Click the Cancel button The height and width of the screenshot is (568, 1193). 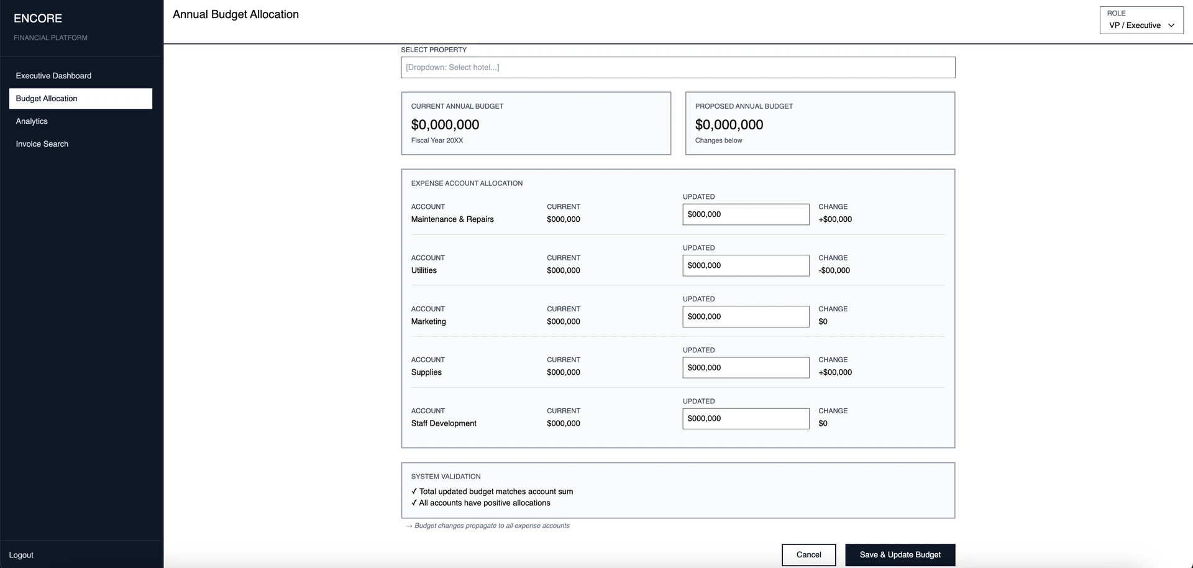point(808,555)
